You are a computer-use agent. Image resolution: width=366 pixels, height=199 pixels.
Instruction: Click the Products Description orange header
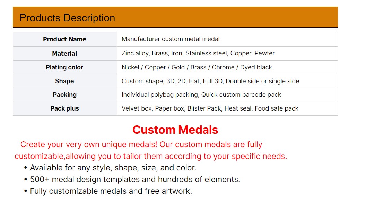(x=175, y=18)
